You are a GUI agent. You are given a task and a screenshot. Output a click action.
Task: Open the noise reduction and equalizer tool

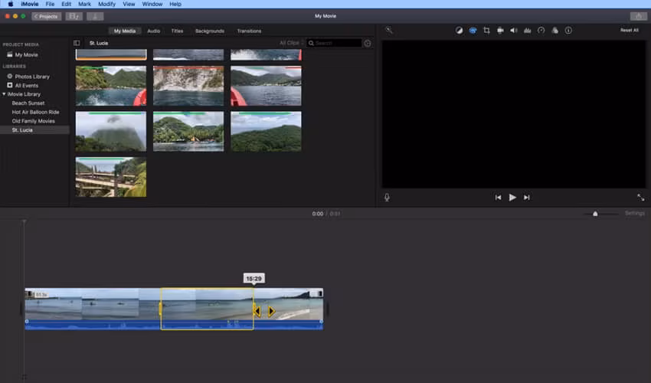[x=528, y=31]
